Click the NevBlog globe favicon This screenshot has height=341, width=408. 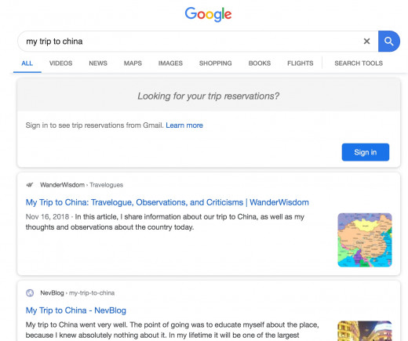(x=30, y=293)
